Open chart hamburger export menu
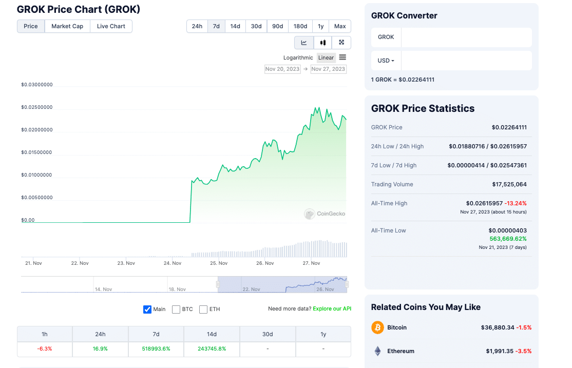This screenshot has width=572, height=368. click(342, 57)
